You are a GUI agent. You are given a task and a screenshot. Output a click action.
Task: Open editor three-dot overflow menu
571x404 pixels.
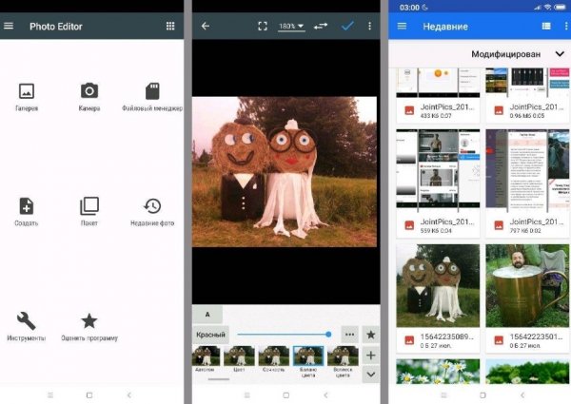pos(369,26)
